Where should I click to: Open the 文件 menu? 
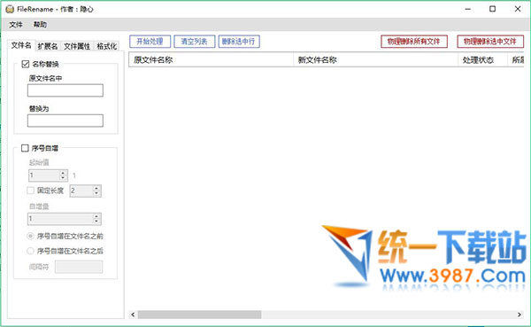pos(16,25)
